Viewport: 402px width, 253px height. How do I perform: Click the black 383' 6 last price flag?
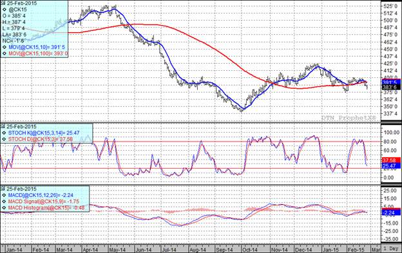[x=390, y=88]
